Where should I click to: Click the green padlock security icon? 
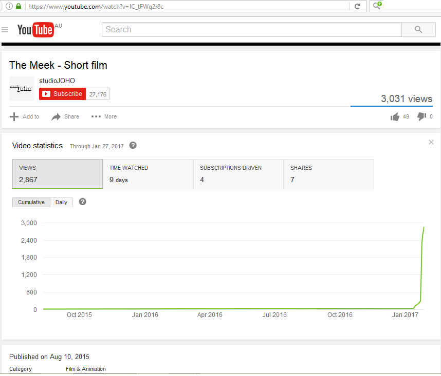coord(19,6)
